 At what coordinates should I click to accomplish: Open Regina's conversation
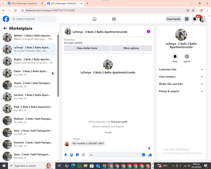(29, 61)
